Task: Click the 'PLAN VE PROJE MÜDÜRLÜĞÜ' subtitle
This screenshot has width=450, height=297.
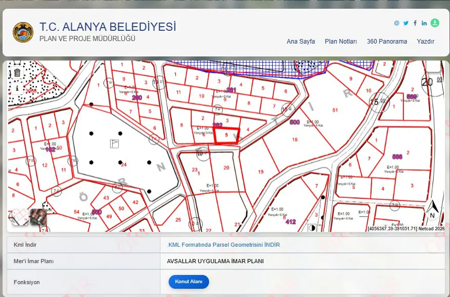Action: tap(87, 38)
